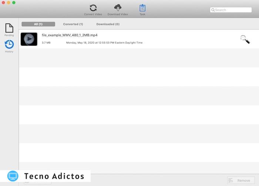The image size is (259, 186).
Task: Minimize the window with the yellow button
Action: [x=9, y=3]
